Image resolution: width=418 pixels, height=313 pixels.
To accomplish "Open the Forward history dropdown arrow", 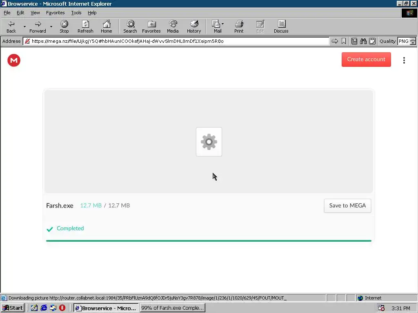I will point(51,26).
